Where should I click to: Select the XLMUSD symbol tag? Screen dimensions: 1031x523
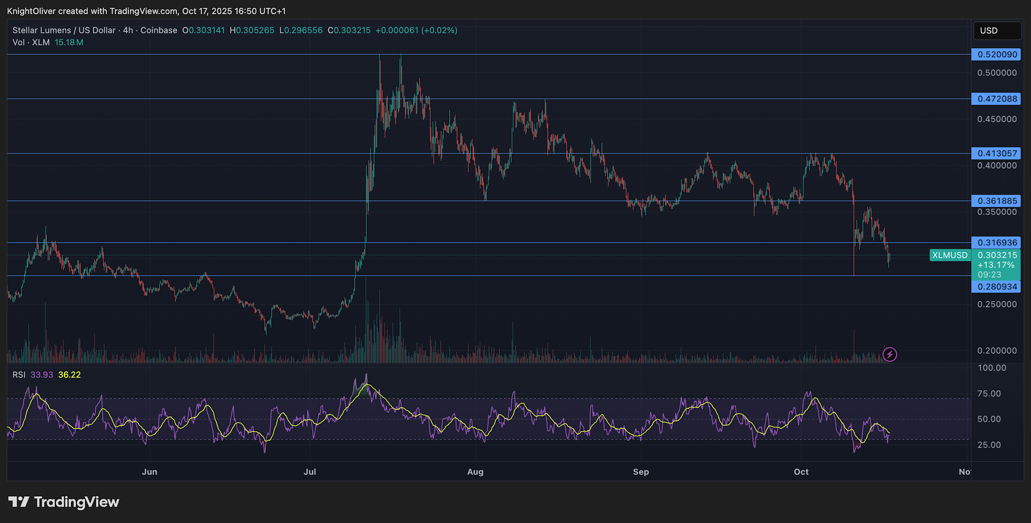(x=950, y=255)
